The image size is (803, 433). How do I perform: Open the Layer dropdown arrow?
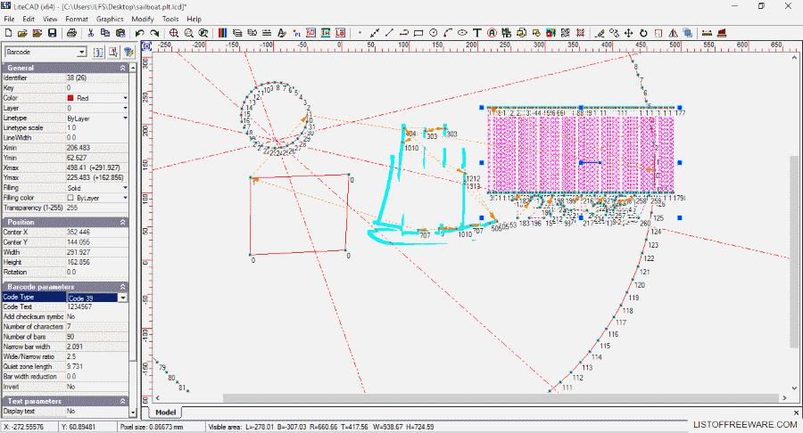[125, 109]
